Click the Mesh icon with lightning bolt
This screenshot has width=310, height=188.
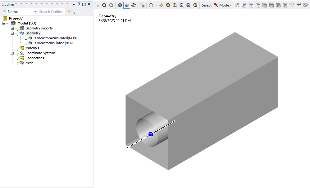click(x=22, y=63)
